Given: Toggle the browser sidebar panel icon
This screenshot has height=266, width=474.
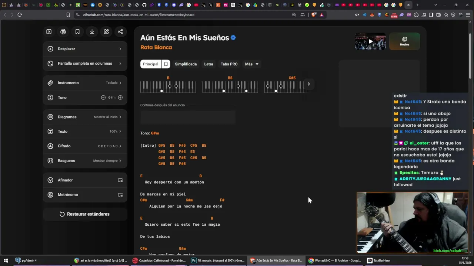Looking at the screenshot, I should 431,15.
